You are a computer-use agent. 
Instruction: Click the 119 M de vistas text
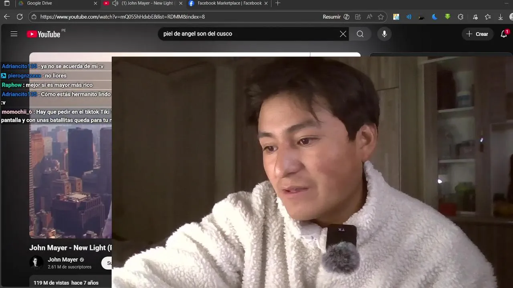click(x=51, y=283)
